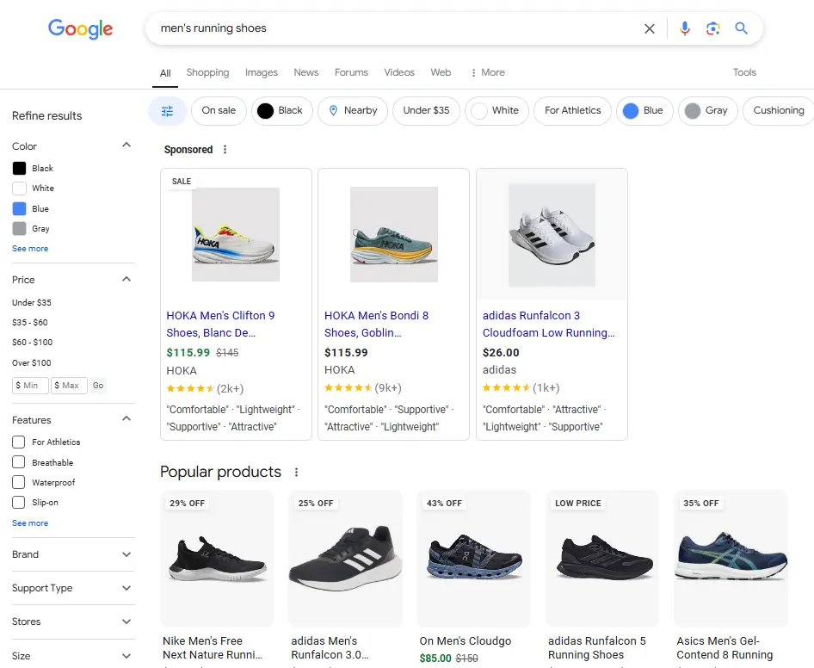Enable the For Athletics checkbox
This screenshot has height=668, width=814.
click(x=19, y=442)
